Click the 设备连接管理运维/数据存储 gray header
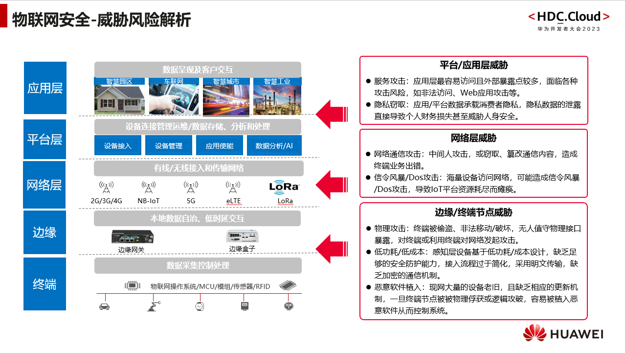Screen dimensions: 625x353 [198, 127]
